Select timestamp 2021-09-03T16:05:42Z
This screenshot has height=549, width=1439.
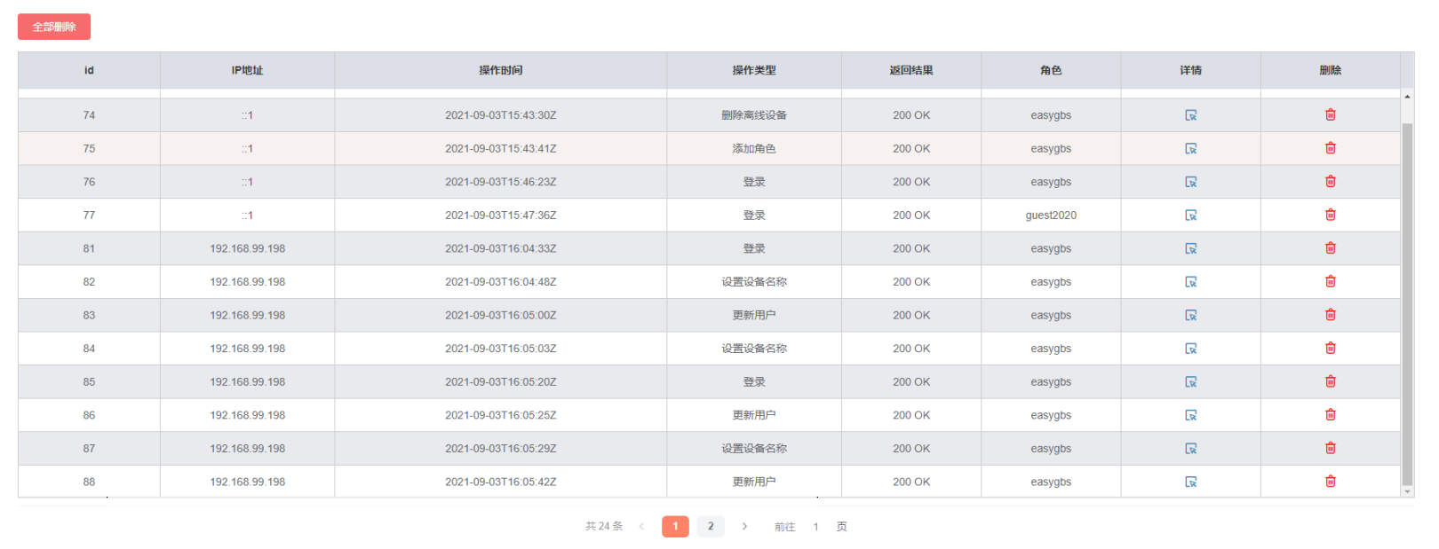coord(501,482)
